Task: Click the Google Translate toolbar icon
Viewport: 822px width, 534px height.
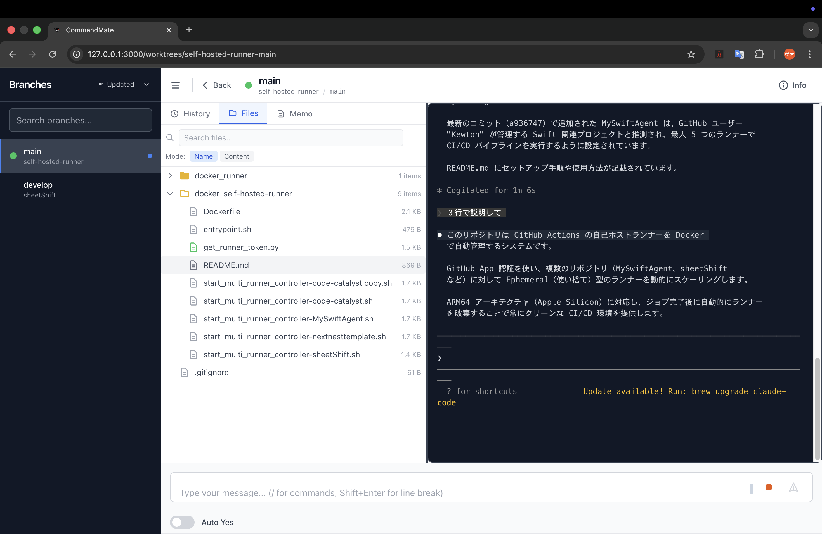Action: click(739, 54)
